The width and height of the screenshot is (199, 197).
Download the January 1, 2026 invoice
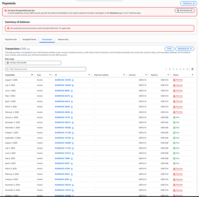pyautogui.click(x=72, y=118)
